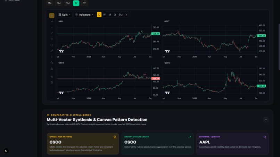Click shield icon on Defensive card
This screenshot has width=280, height=157.
click(x=265, y=137)
